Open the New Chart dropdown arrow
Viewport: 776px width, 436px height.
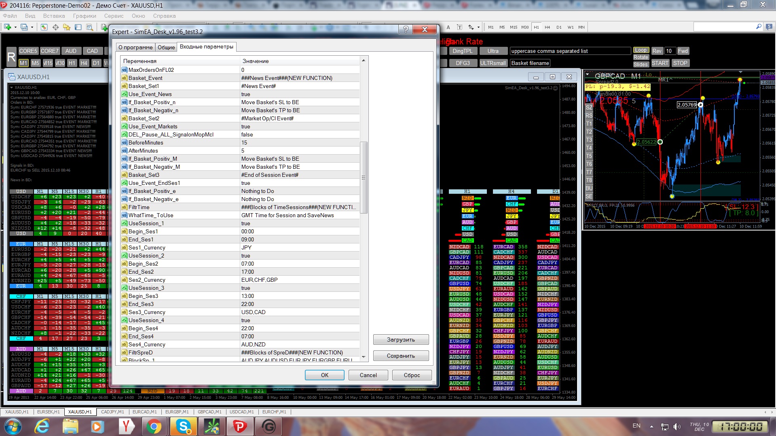[15, 27]
